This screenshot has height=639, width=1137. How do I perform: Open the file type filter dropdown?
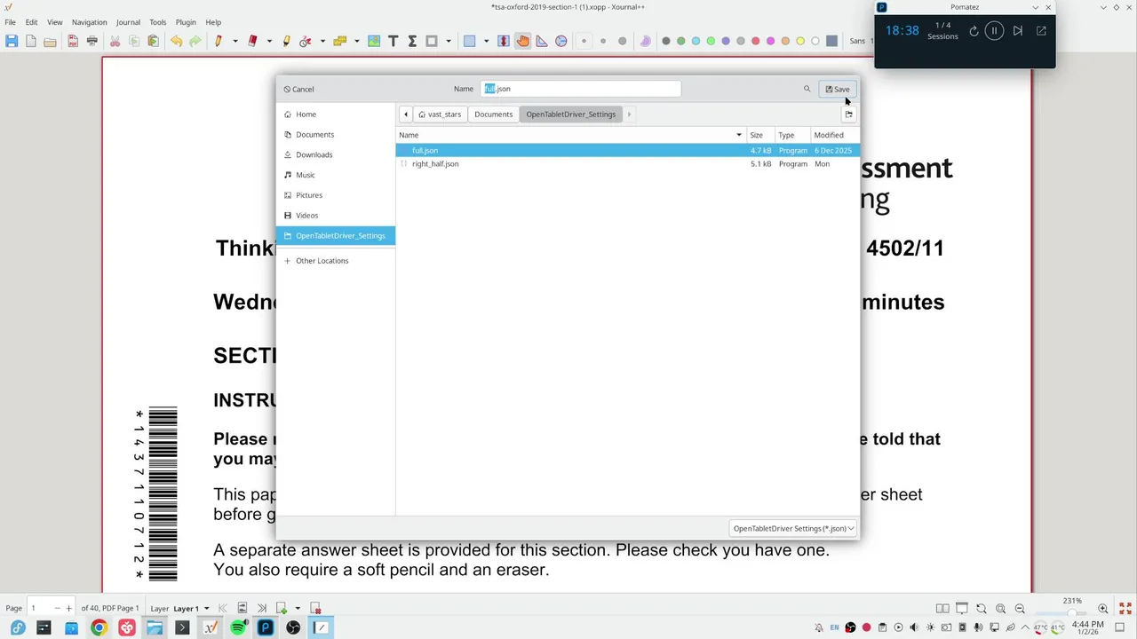(x=793, y=528)
